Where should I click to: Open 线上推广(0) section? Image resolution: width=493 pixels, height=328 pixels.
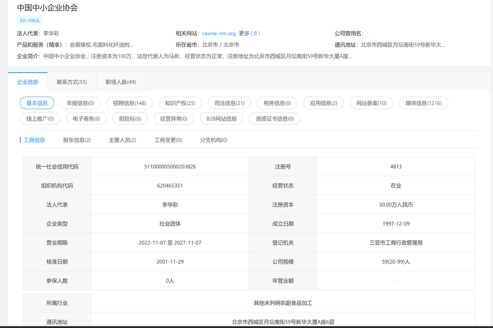tap(40, 119)
